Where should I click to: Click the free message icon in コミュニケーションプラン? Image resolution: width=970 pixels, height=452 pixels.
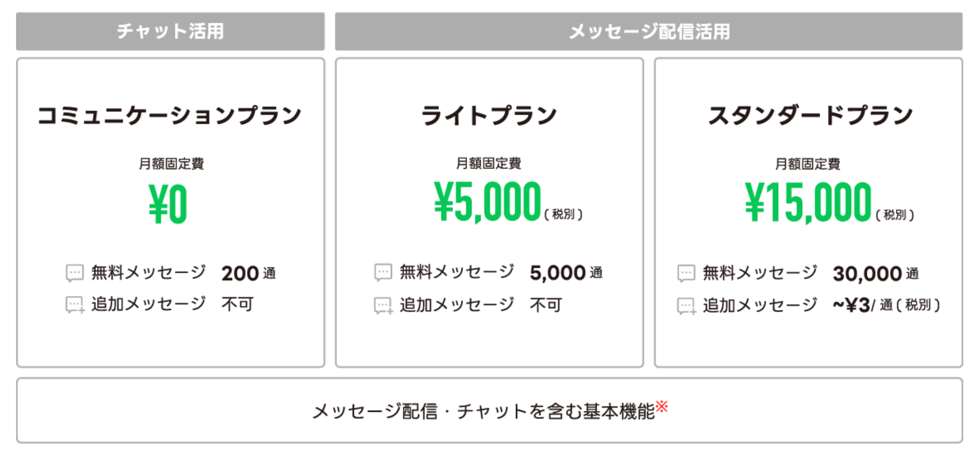coord(74,273)
